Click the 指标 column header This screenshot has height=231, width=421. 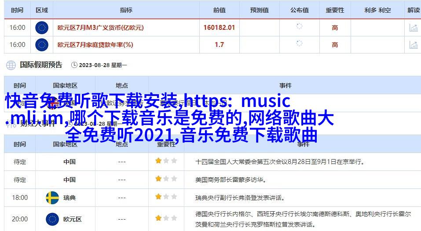126,10
